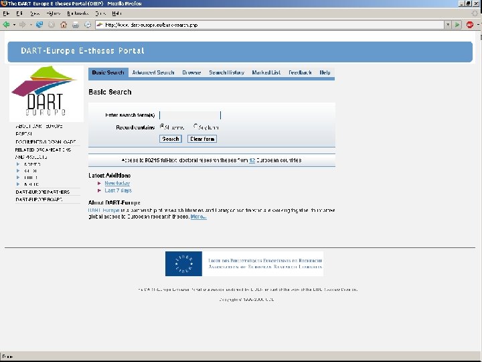Restore down the Firefox window
This screenshot has width=482, height=362.
469,3
